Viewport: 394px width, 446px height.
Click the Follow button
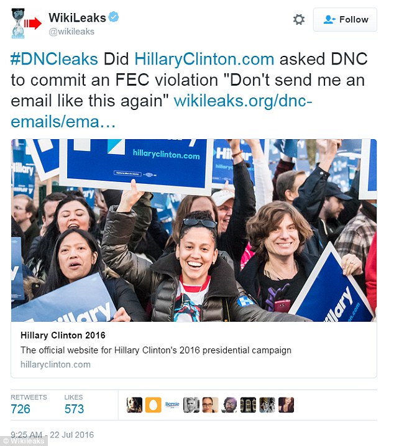(x=345, y=20)
